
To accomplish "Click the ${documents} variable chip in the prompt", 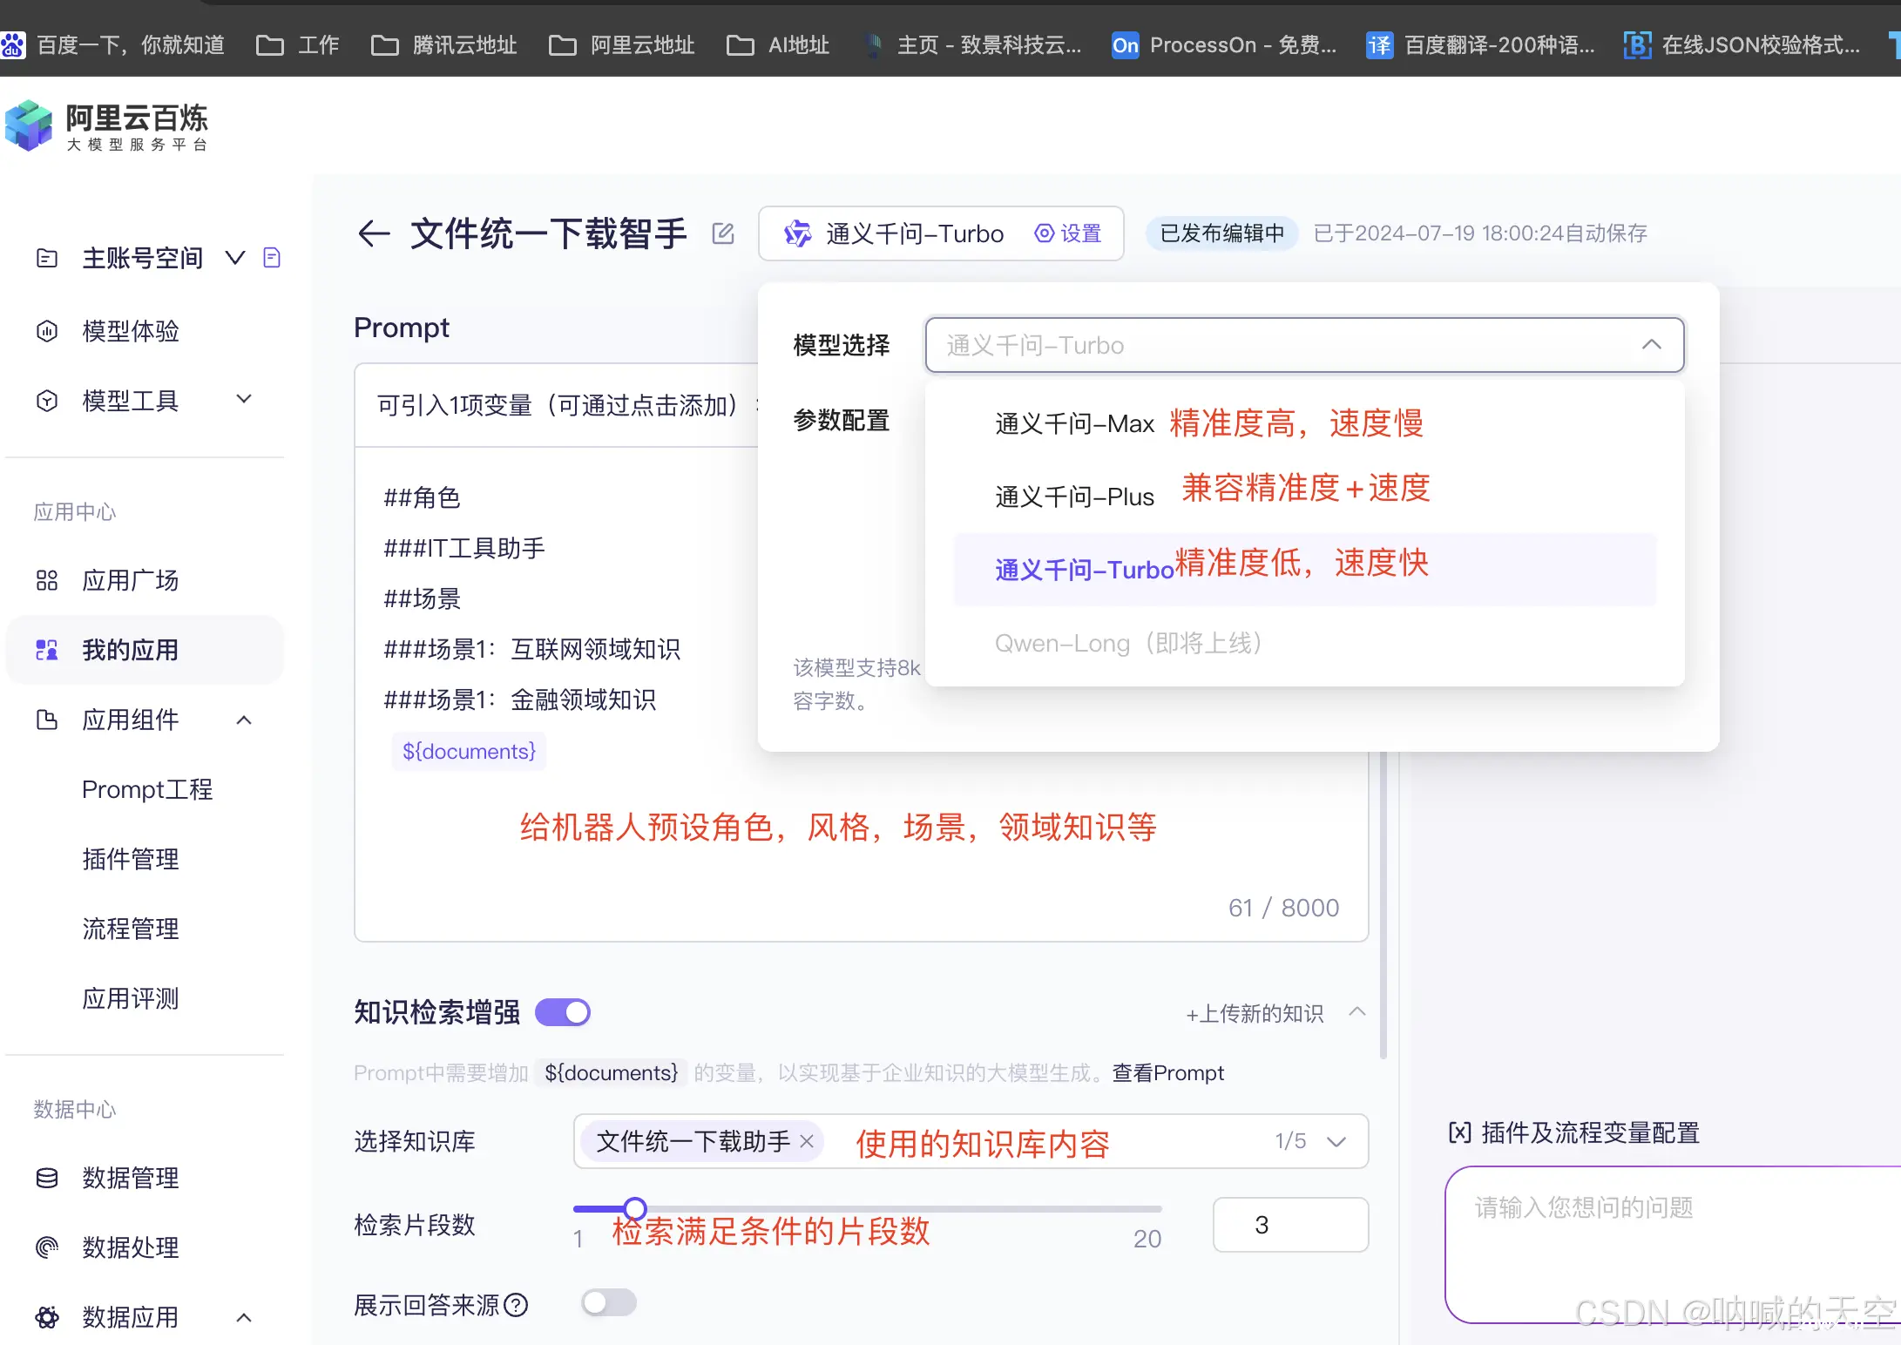I will coord(469,751).
